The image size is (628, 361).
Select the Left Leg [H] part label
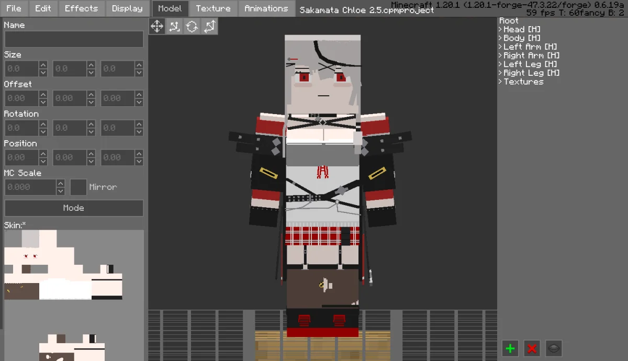point(531,64)
